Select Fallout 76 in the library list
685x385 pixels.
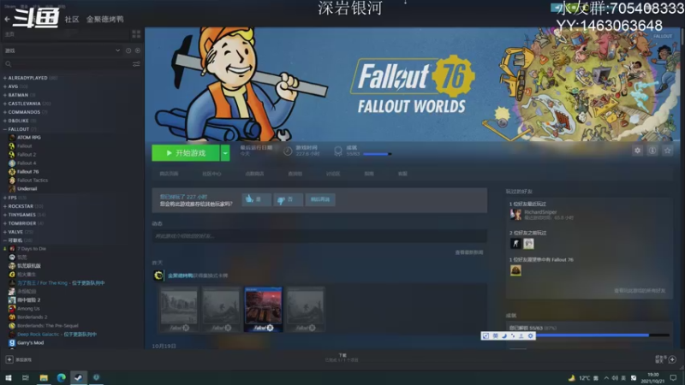(28, 172)
